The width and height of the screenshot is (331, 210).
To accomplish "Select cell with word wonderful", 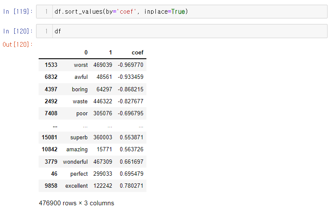I will (75, 162).
